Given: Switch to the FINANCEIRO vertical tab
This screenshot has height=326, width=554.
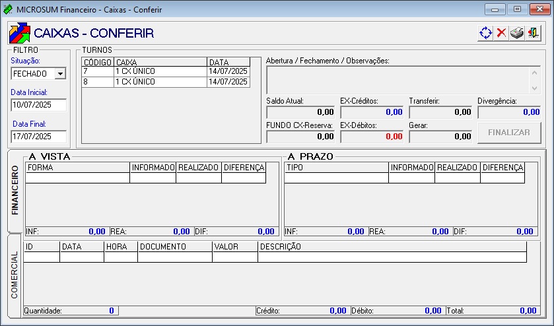Looking at the screenshot, I should click(16, 191).
